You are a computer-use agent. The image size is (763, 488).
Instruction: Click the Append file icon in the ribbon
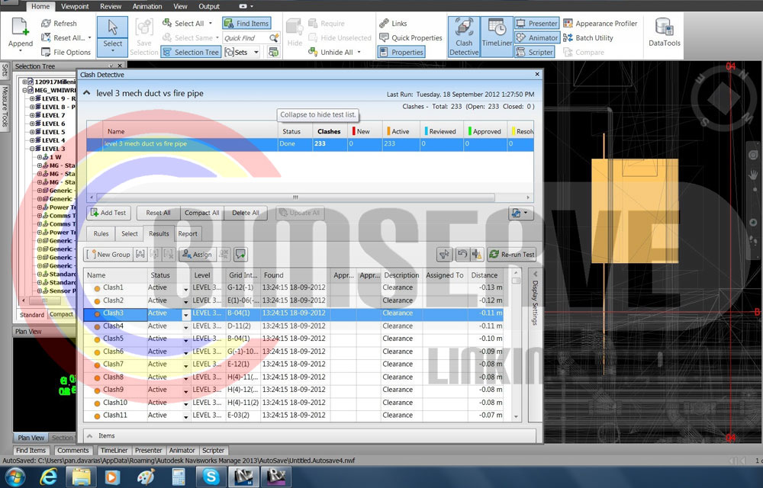21,27
